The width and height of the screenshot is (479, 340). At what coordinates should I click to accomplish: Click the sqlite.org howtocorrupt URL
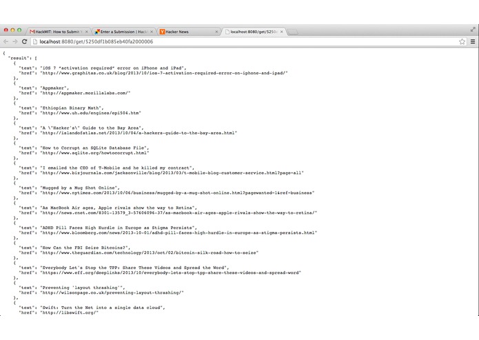(x=94, y=153)
